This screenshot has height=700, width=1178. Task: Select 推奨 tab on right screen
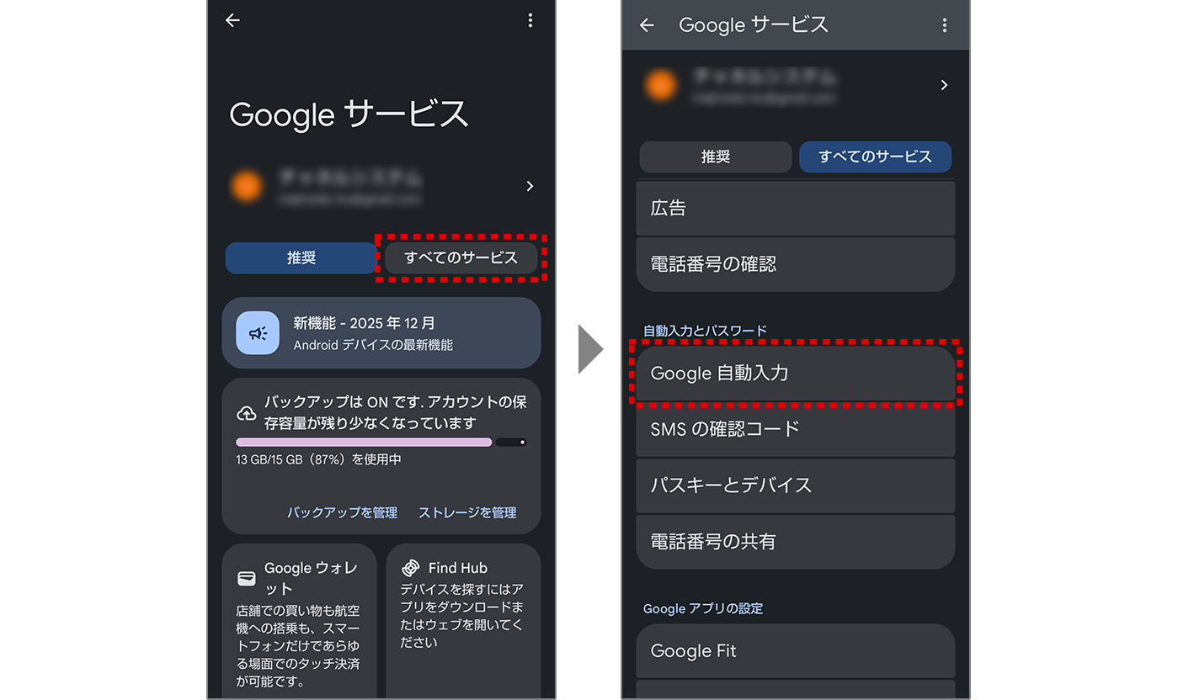715,157
